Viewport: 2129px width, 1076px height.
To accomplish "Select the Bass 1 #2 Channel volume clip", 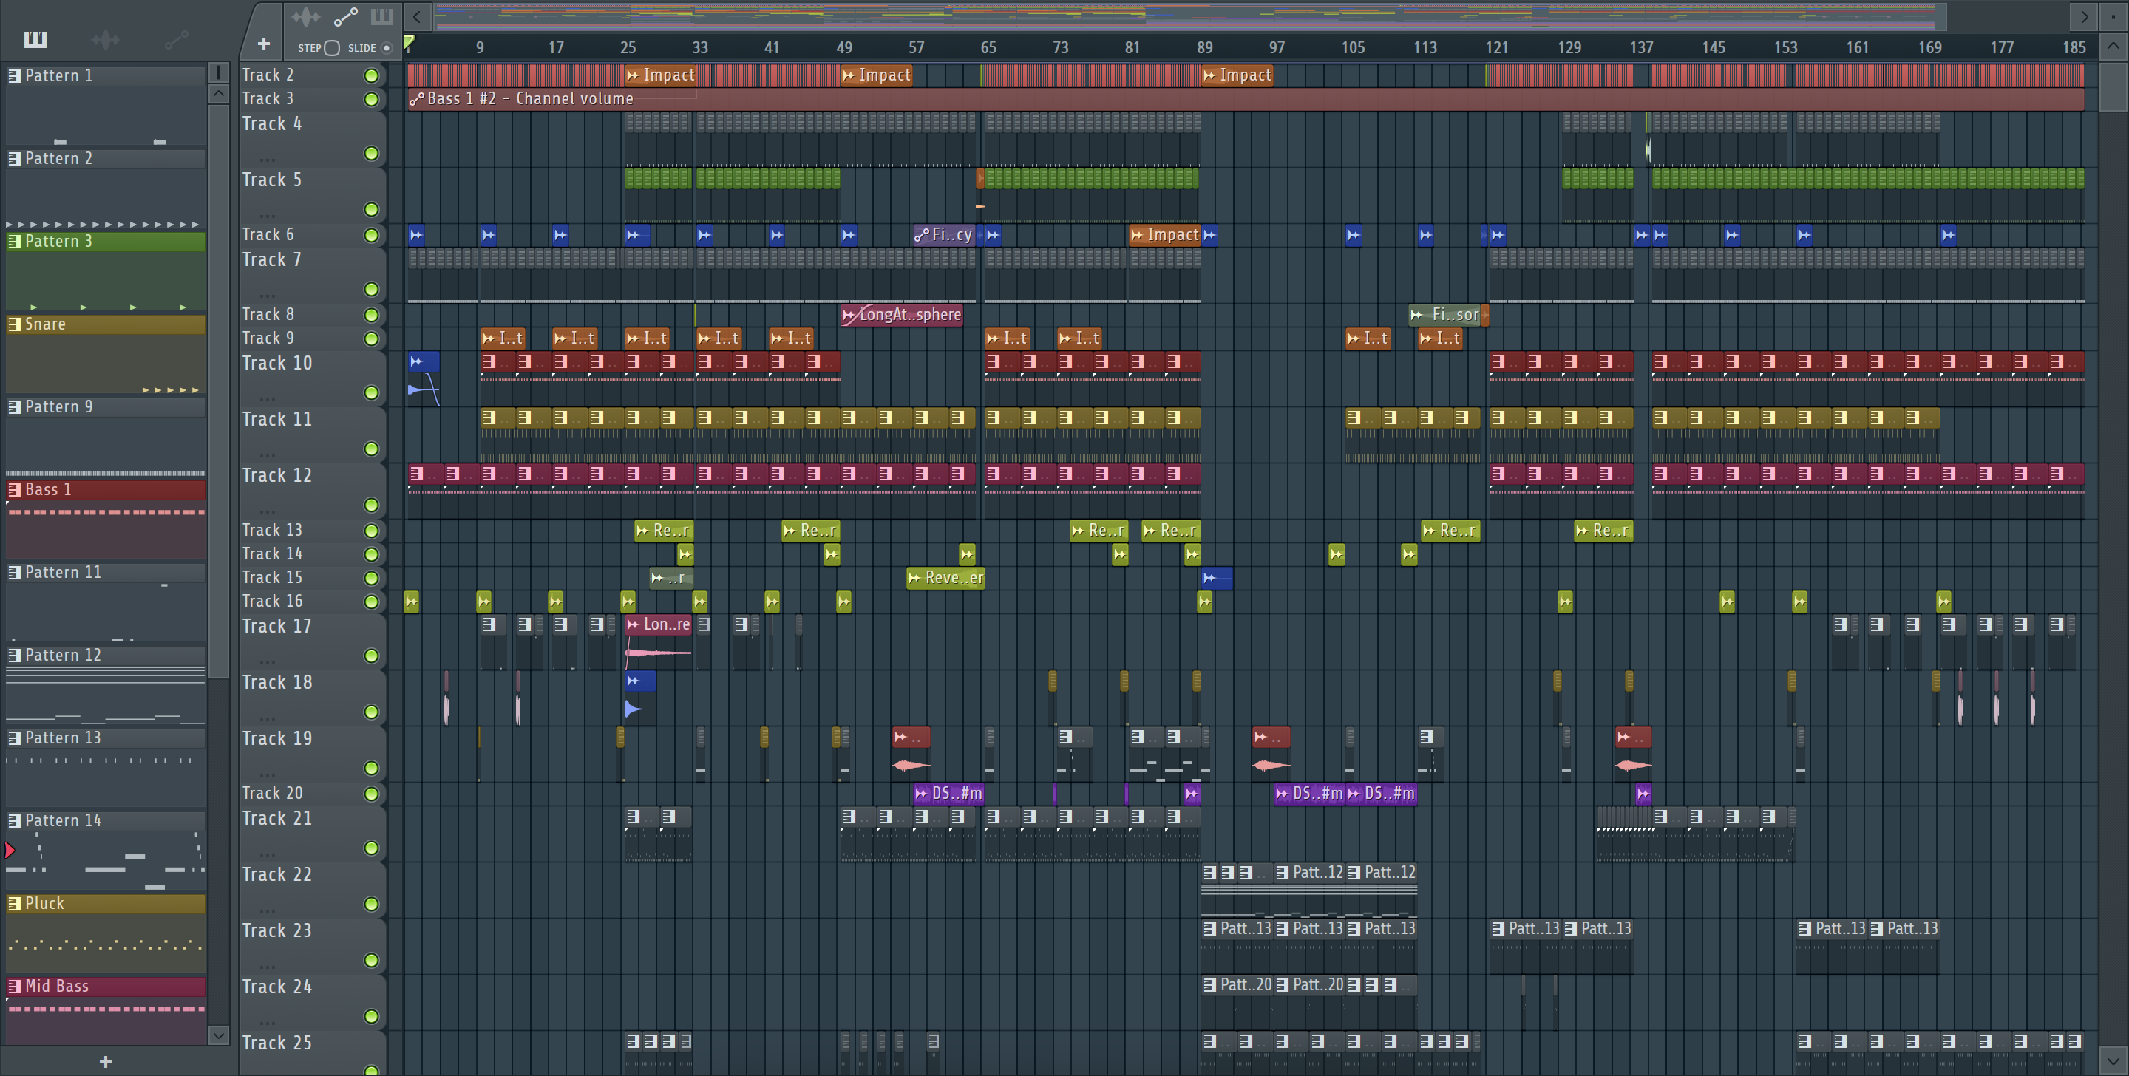I will [529, 99].
